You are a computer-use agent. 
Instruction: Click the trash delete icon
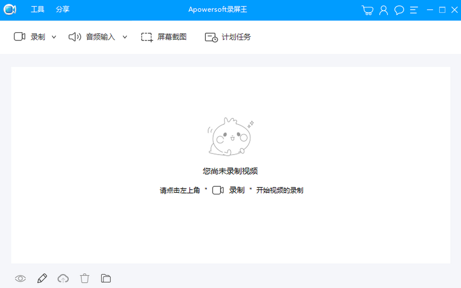point(85,278)
